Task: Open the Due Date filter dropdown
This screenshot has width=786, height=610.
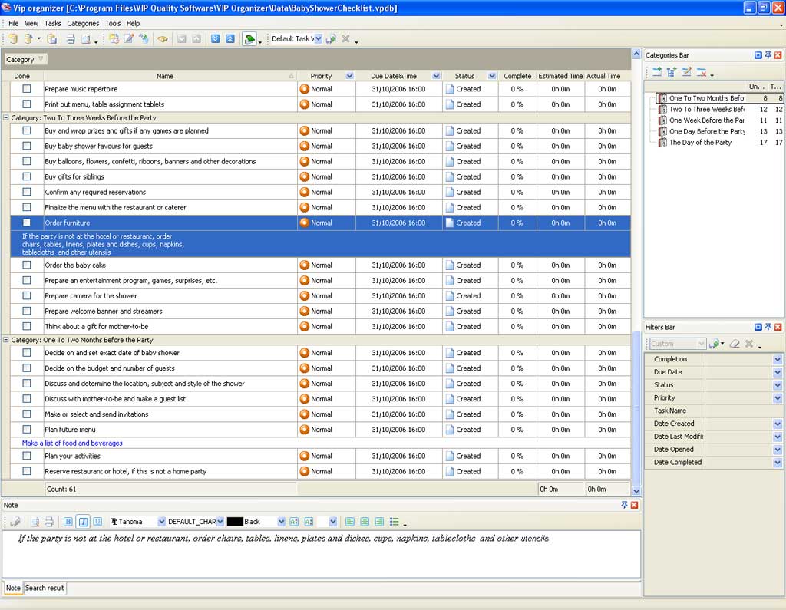Action: point(777,372)
